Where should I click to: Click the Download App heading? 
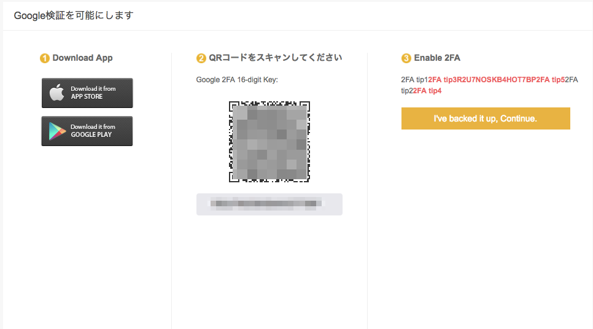point(82,58)
